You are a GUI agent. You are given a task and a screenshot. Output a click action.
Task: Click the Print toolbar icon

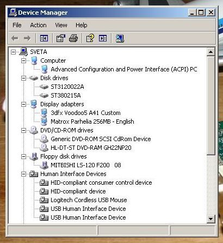pyautogui.click(x=73, y=38)
